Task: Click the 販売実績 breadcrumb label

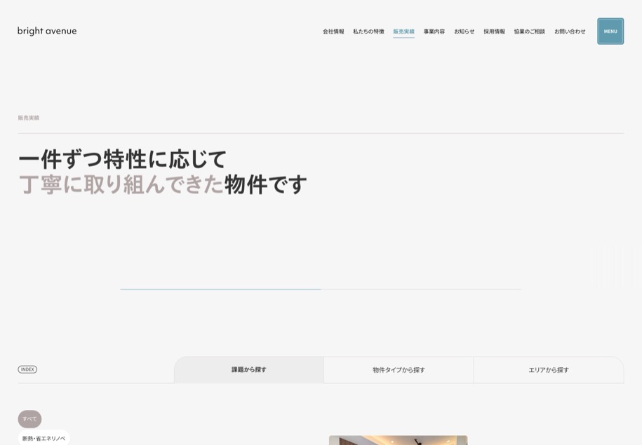Action: (29, 118)
